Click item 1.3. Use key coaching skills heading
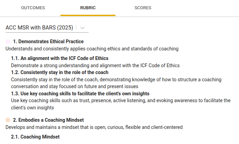239x144 pixels. tap(80, 94)
